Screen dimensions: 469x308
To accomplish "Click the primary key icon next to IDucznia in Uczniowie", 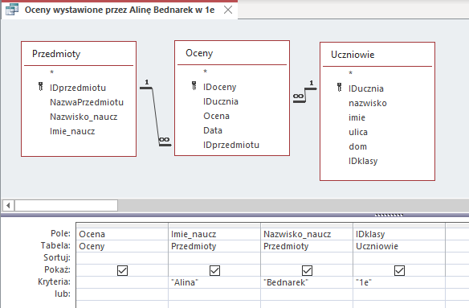I will click(339, 88).
